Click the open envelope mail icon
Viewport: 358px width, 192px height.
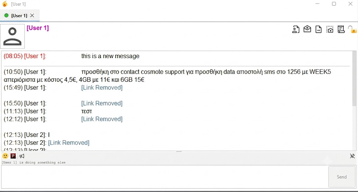(307, 29)
